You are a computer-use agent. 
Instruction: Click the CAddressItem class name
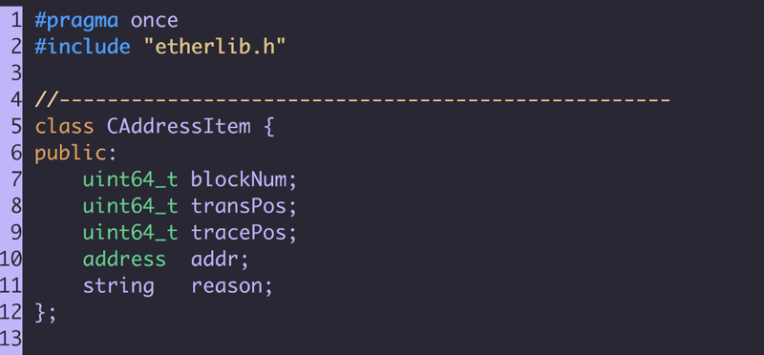[x=179, y=127]
